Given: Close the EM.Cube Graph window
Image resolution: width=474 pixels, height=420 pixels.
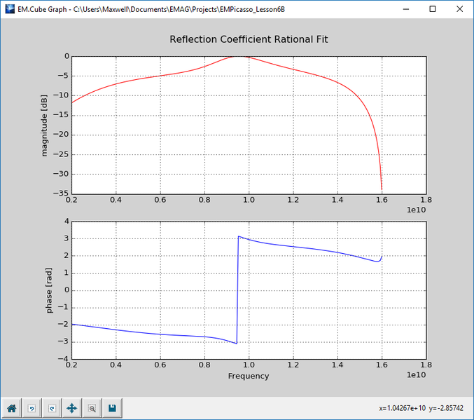Looking at the screenshot, I should [x=459, y=9].
